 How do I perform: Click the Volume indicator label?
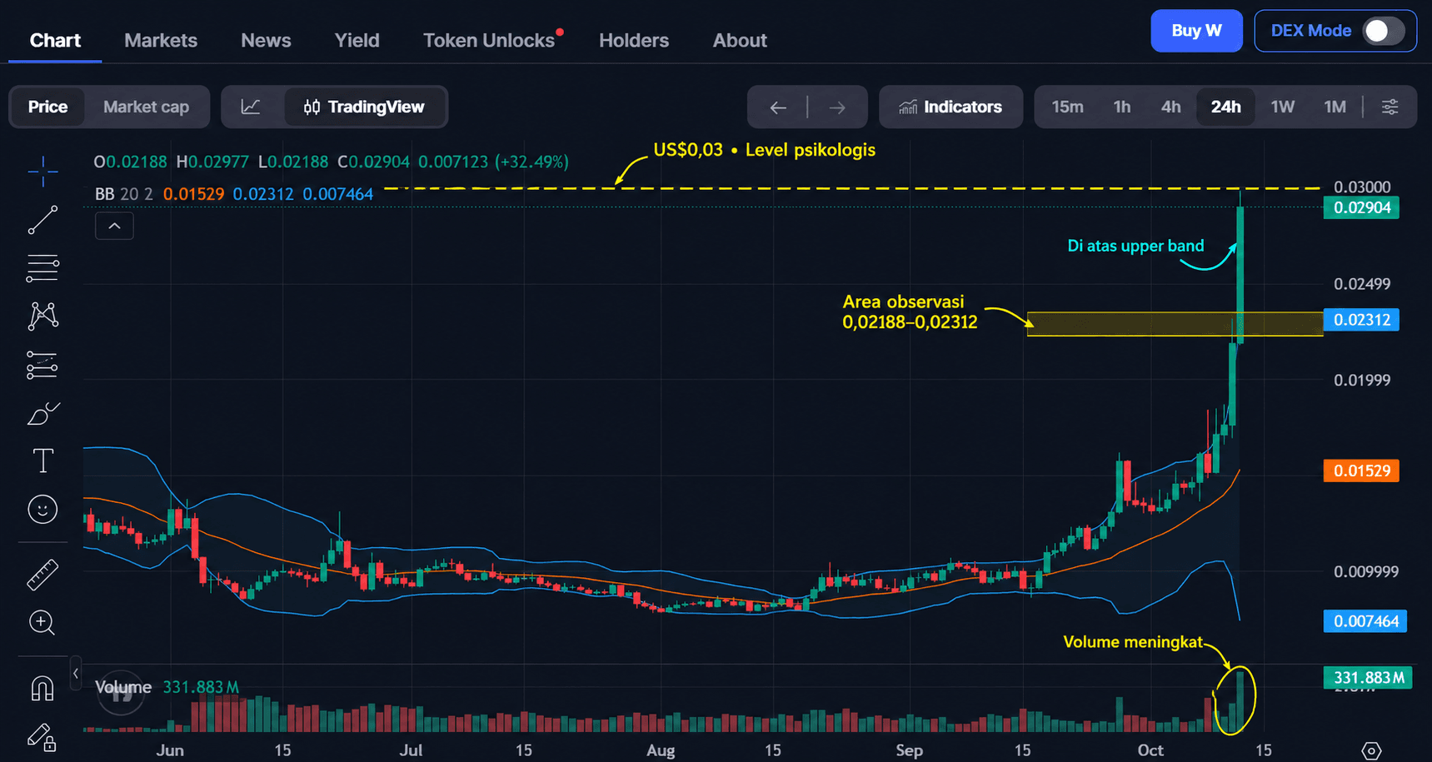click(123, 687)
